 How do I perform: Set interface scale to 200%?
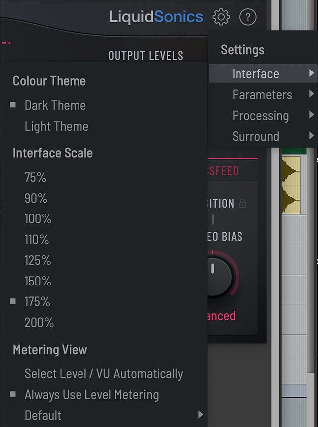(39, 323)
